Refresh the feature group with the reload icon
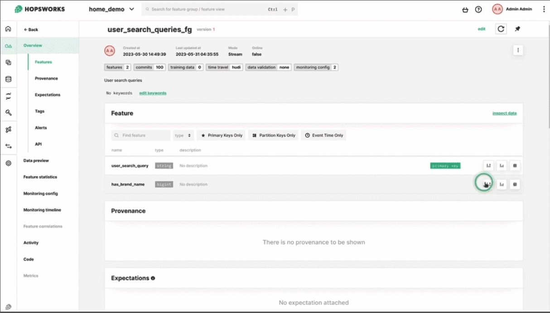550x313 pixels. click(501, 29)
